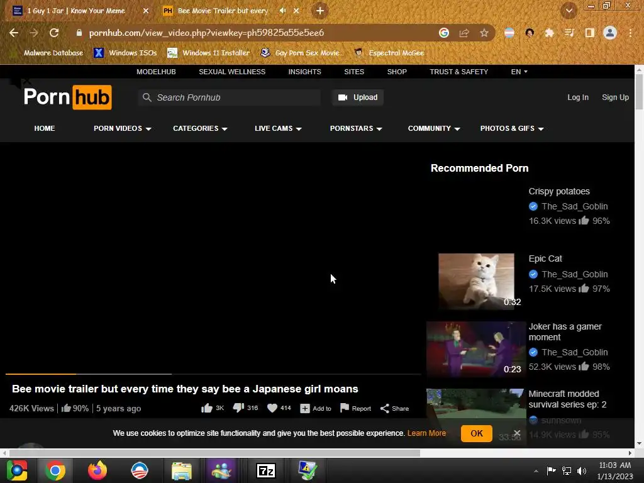Image resolution: width=644 pixels, height=483 pixels.
Task: Open Firefox from the taskbar
Action: tap(97, 470)
